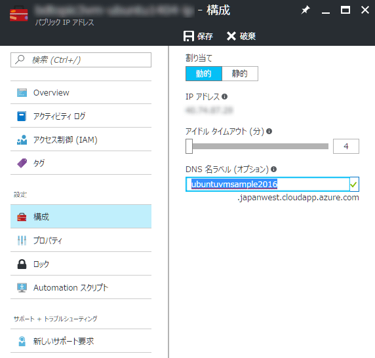Open アクティビティ ログ menu item
This screenshot has width=375, height=358.
click(x=81, y=116)
